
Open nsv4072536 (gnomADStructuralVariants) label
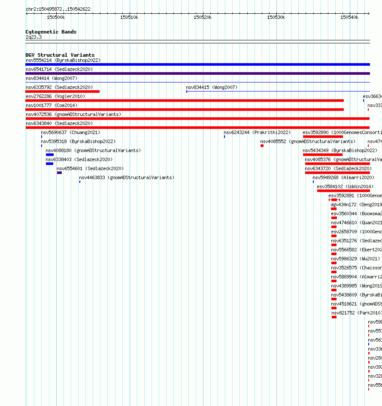[73, 114]
